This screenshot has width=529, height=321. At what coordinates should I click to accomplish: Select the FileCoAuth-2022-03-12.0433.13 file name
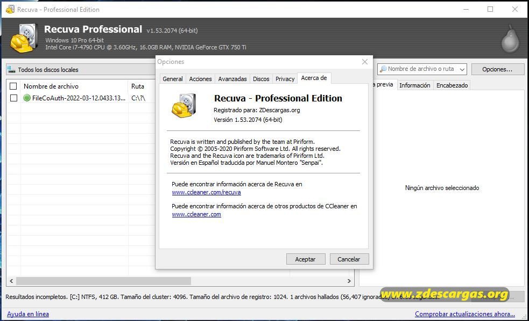click(x=79, y=98)
